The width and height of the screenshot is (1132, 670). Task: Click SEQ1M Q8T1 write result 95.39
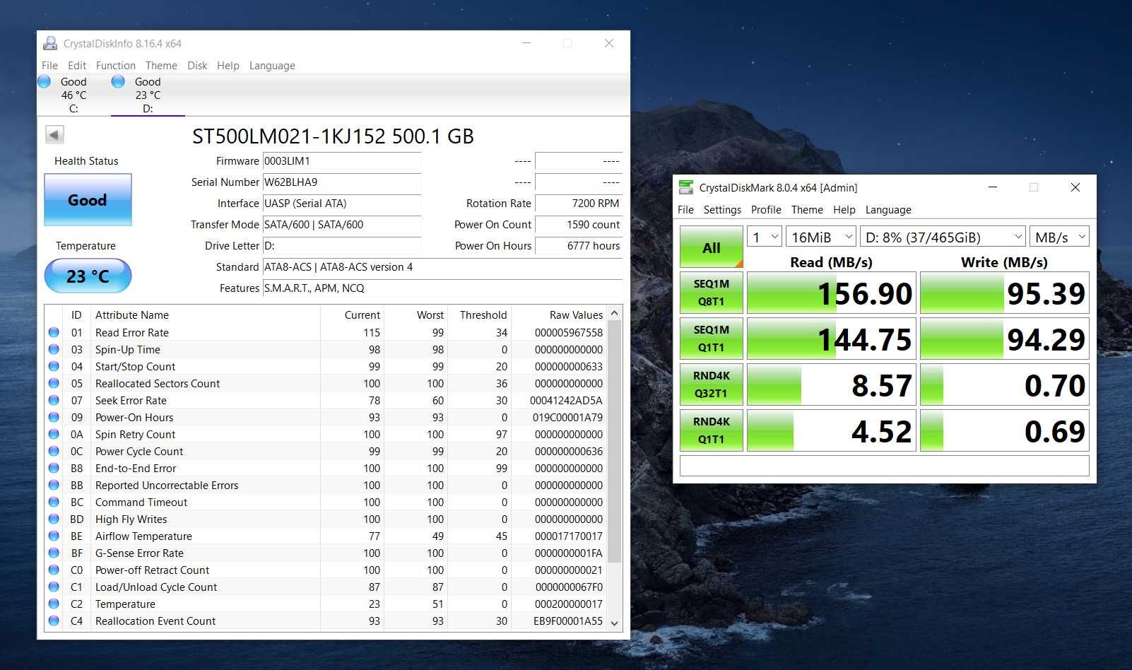(x=1004, y=293)
